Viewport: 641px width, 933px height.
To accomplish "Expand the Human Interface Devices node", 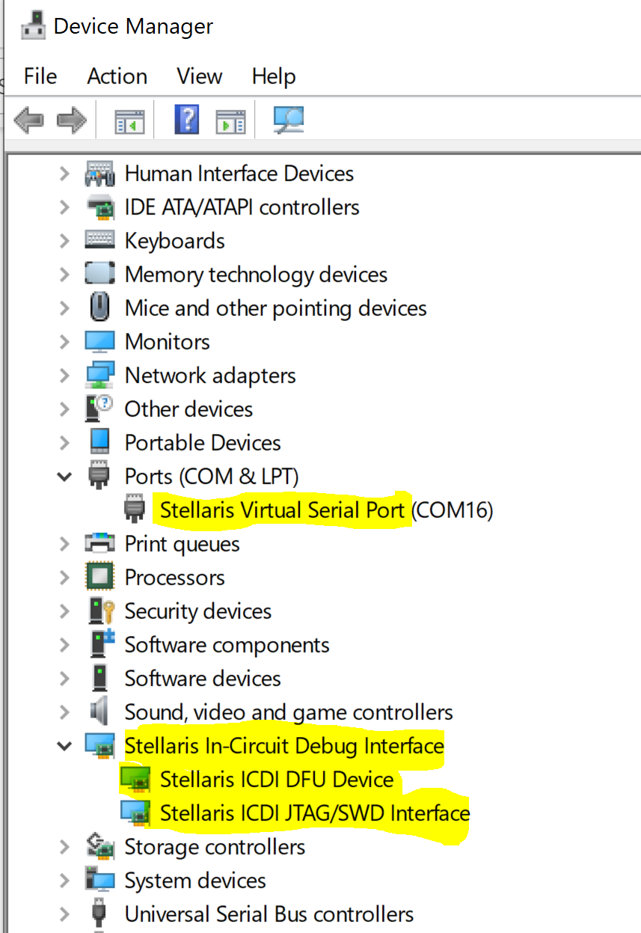I will 65,174.
